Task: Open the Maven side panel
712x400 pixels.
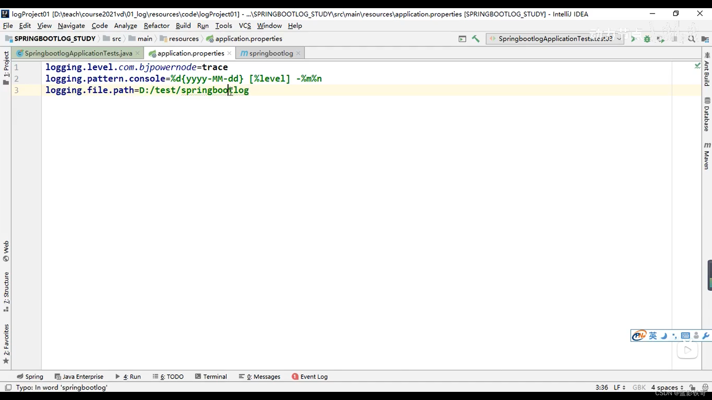Action: pos(707,156)
